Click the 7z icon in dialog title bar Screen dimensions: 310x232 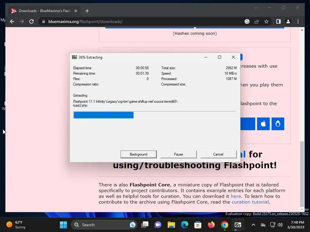74,57
